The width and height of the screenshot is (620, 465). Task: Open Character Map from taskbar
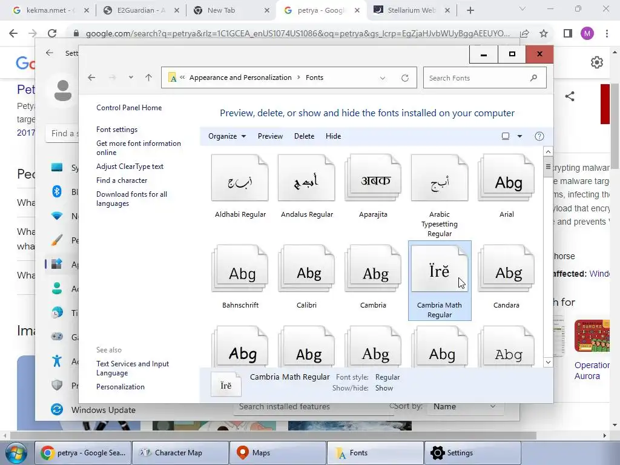click(x=180, y=453)
